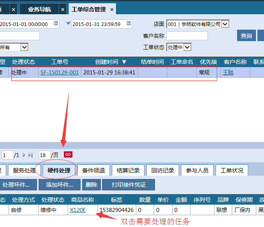This screenshot has height=227, width=264.
Task: Click the 品牌 column header
Action: coord(223,200)
